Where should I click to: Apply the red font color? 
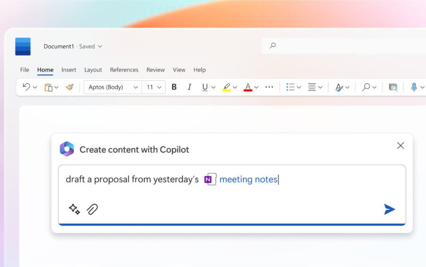pyautogui.click(x=248, y=87)
